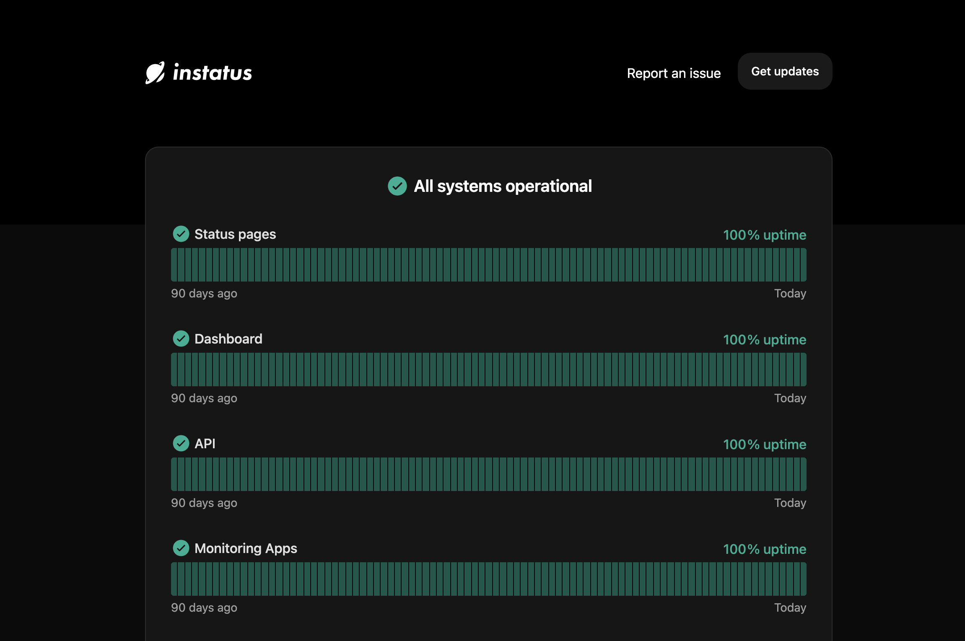The height and width of the screenshot is (641, 965).
Task: Click the Monitoring Apps green check icon
Action: tap(181, 548)
